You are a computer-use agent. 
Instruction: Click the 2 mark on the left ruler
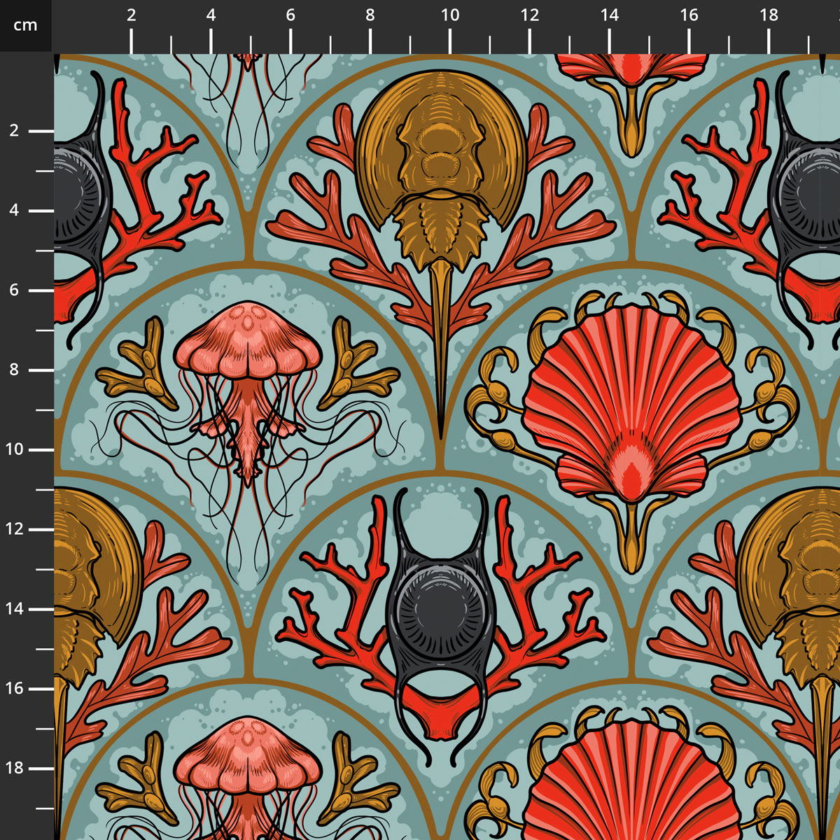tap(15, 131)
